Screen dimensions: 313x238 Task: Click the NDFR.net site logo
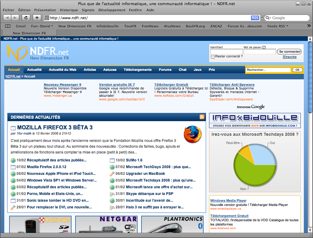[x=38, y=53]
